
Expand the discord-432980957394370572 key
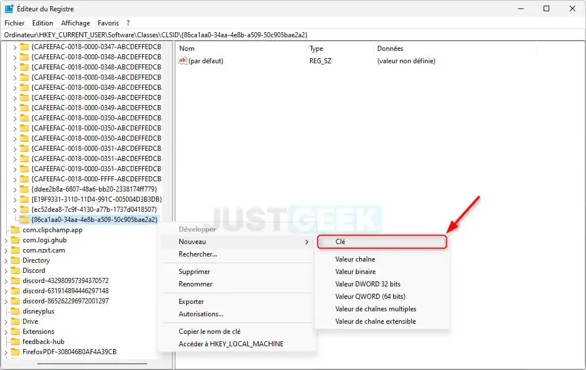click(6, 281)
